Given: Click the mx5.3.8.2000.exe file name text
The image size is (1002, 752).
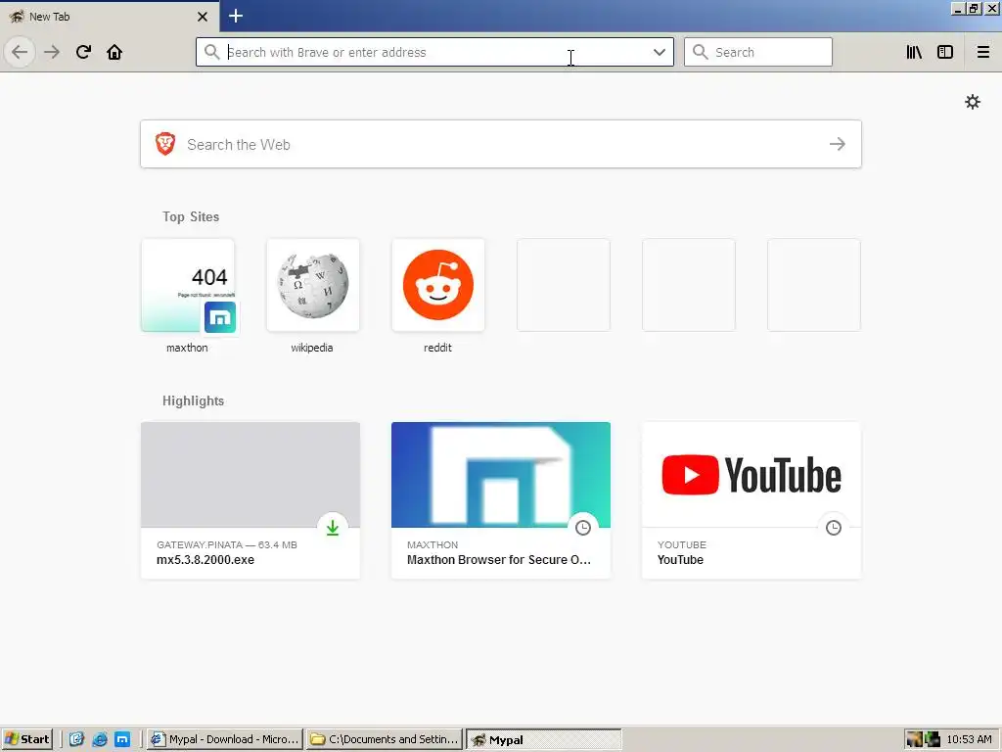Looking at the screenshot, I should pyautogui.click(x=205, y=559).
